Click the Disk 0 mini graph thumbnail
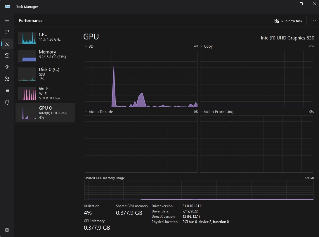Viewport: 319px width, 237px height. (x=27, y=74)
